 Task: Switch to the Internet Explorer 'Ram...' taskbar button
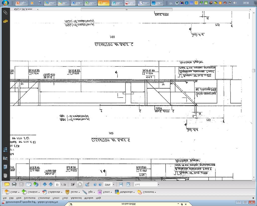click(x=50, y=3)
